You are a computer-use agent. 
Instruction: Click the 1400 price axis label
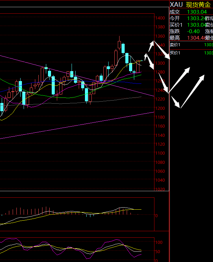coord(160,18)
